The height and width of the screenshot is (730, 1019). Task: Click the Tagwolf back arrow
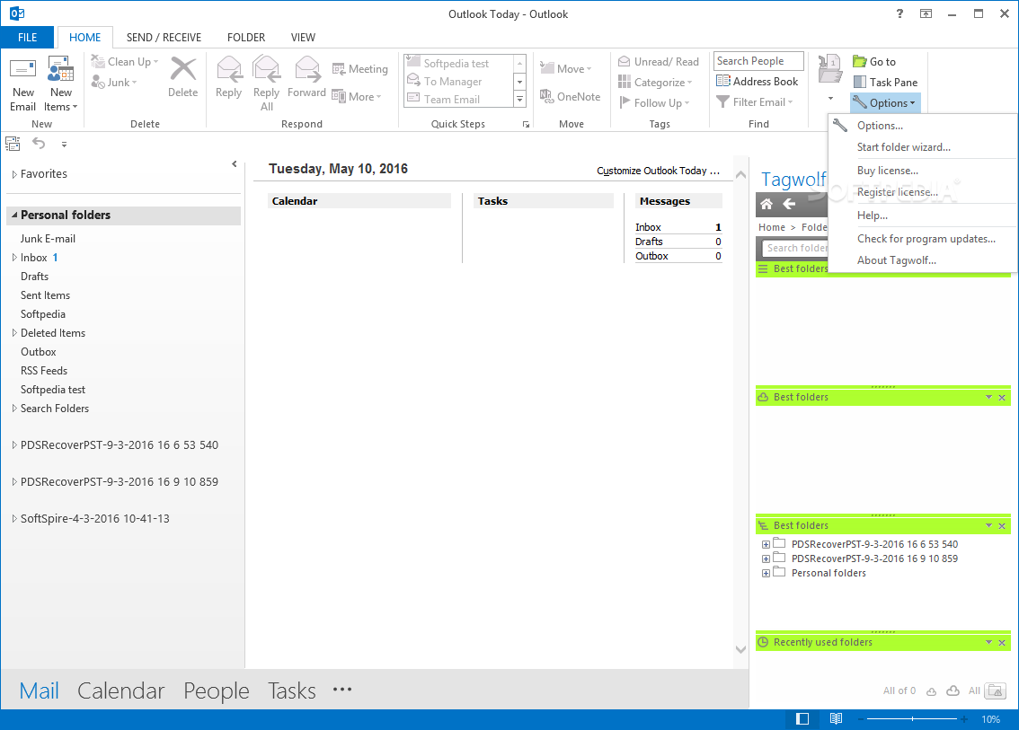click(x=789, y=204)
